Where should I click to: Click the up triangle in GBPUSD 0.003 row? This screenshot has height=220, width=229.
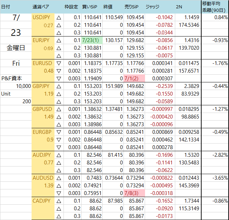coord(59,124)
